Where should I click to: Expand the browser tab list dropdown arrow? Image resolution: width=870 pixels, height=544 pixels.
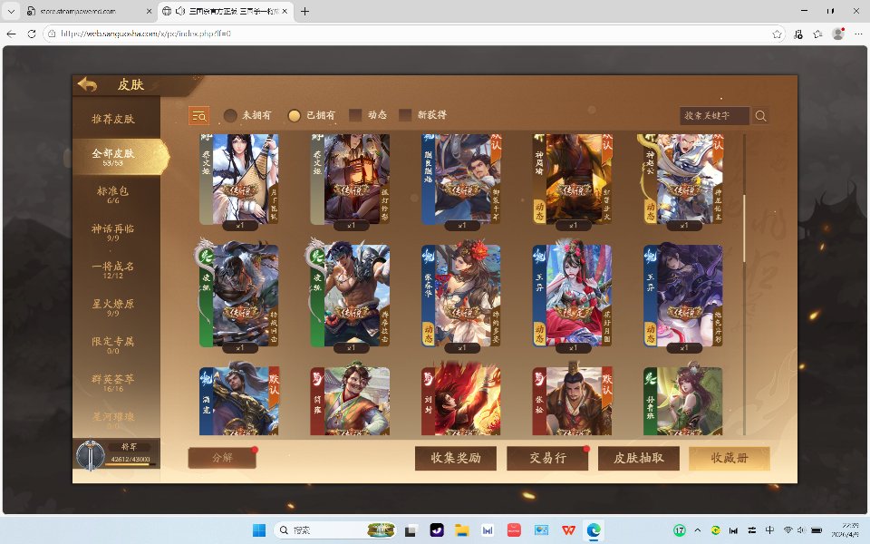point(11,12)
